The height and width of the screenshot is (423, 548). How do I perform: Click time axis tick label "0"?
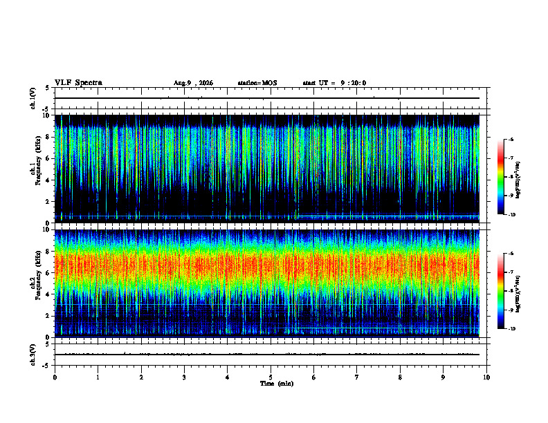pos(55,377)
